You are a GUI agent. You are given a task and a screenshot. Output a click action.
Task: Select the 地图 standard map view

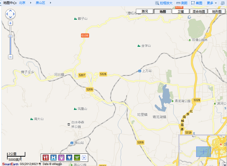[163, 11]
